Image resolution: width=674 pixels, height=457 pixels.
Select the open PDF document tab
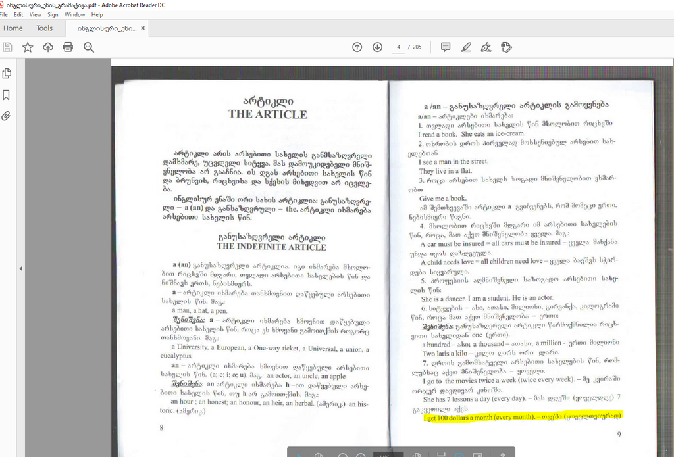(x=107, y=28)
